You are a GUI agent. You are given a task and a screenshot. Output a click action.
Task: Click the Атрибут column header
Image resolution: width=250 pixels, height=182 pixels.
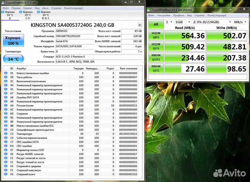click(42, 68)
